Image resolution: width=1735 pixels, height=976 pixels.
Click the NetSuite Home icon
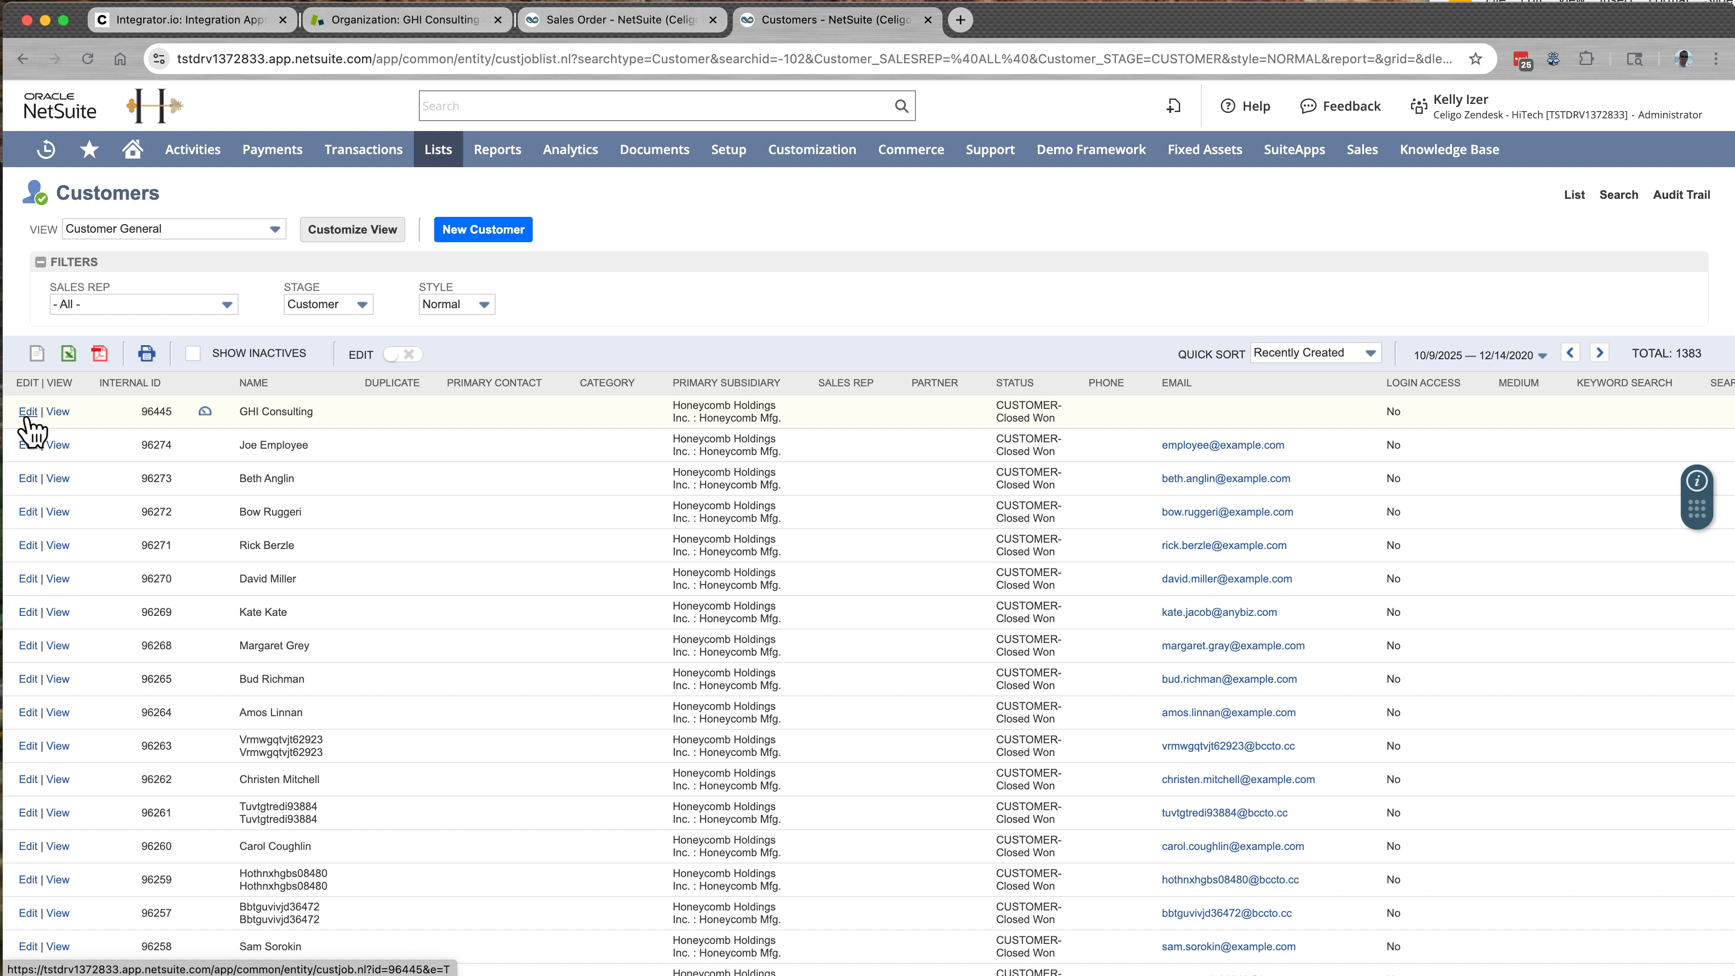tap(131, 149)
